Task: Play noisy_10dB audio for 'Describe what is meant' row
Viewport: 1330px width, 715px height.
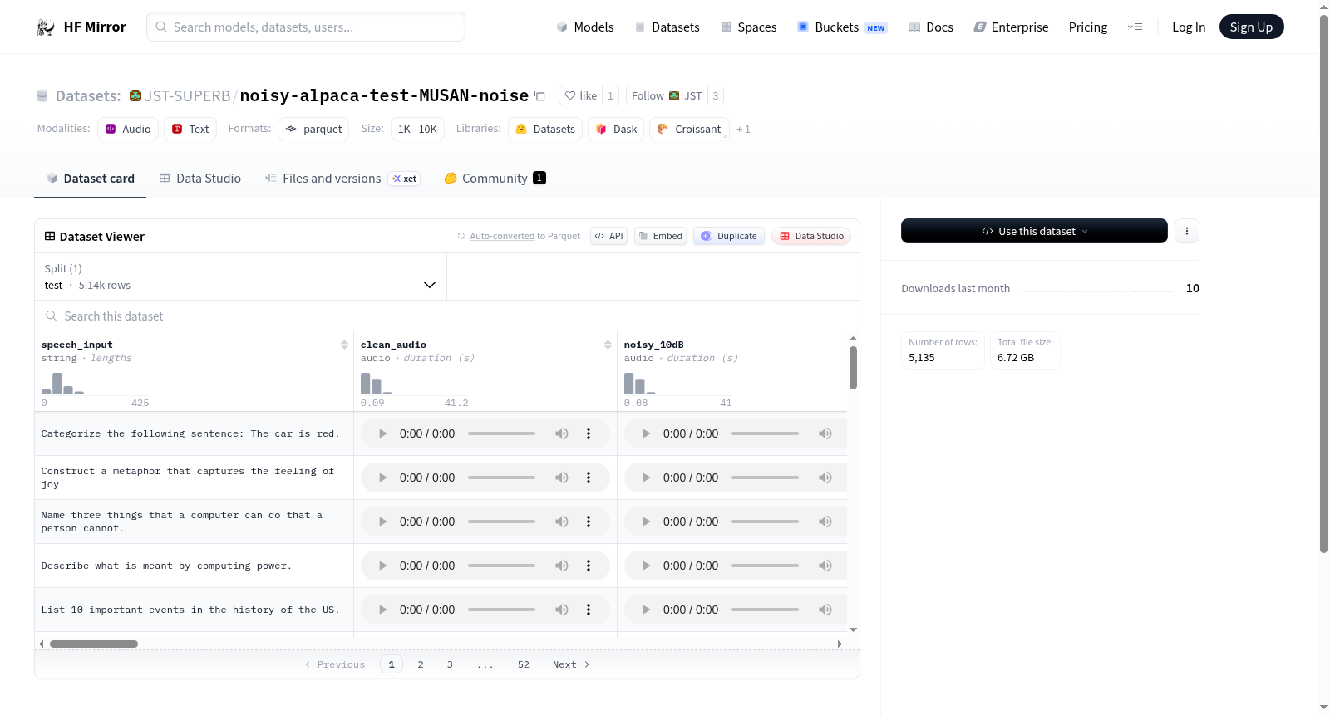Action: tap(646, 566)
